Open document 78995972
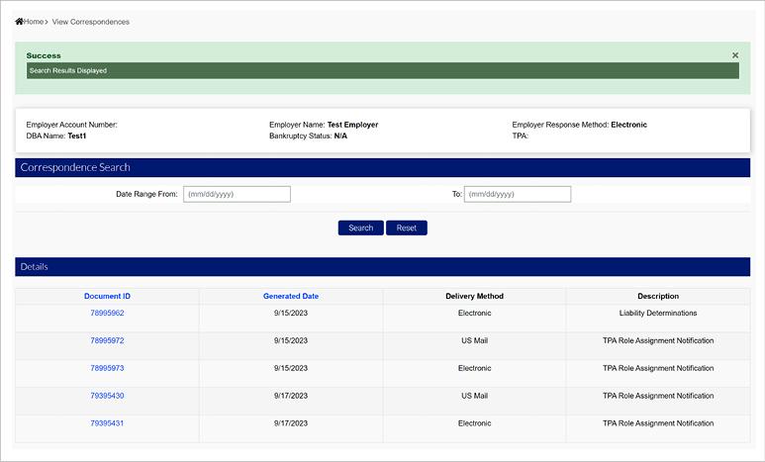Viewport: 765px width, 462px height. click(x=107, y=340)
